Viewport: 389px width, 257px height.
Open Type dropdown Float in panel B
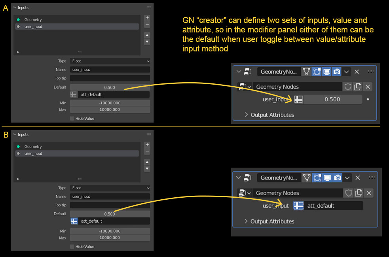point(110,188)
